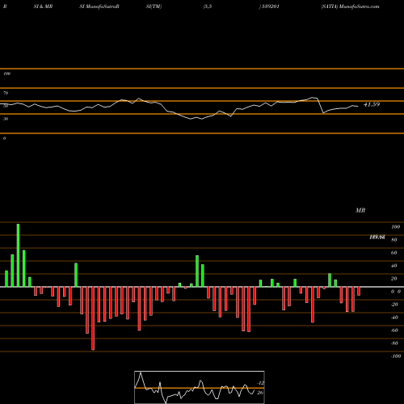Screen dimensions: 404x404
Task: Click the MR axis label '40'
Action: tap(393, 266)
